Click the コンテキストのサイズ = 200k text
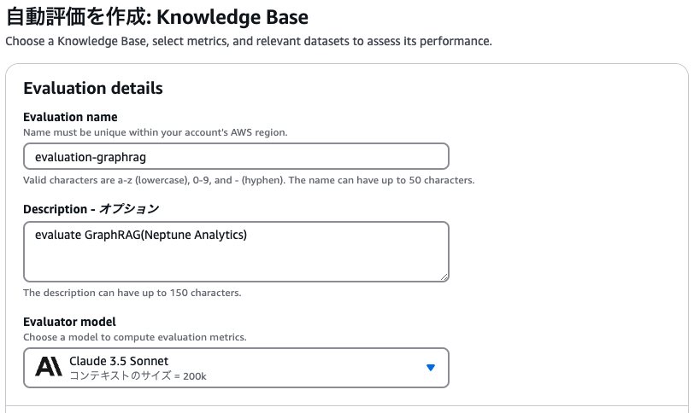The image size is (694, 413). (138, 375)
